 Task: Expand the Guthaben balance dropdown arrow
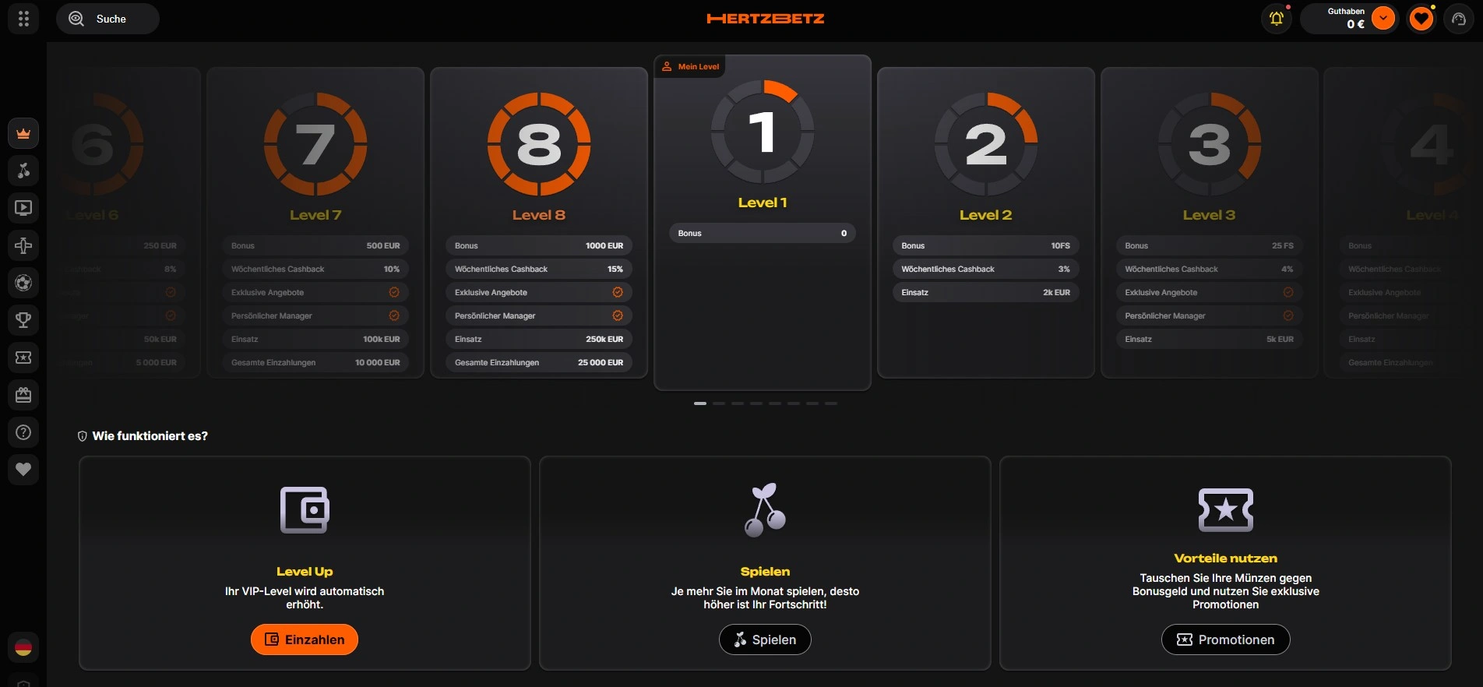(1383, 19)
